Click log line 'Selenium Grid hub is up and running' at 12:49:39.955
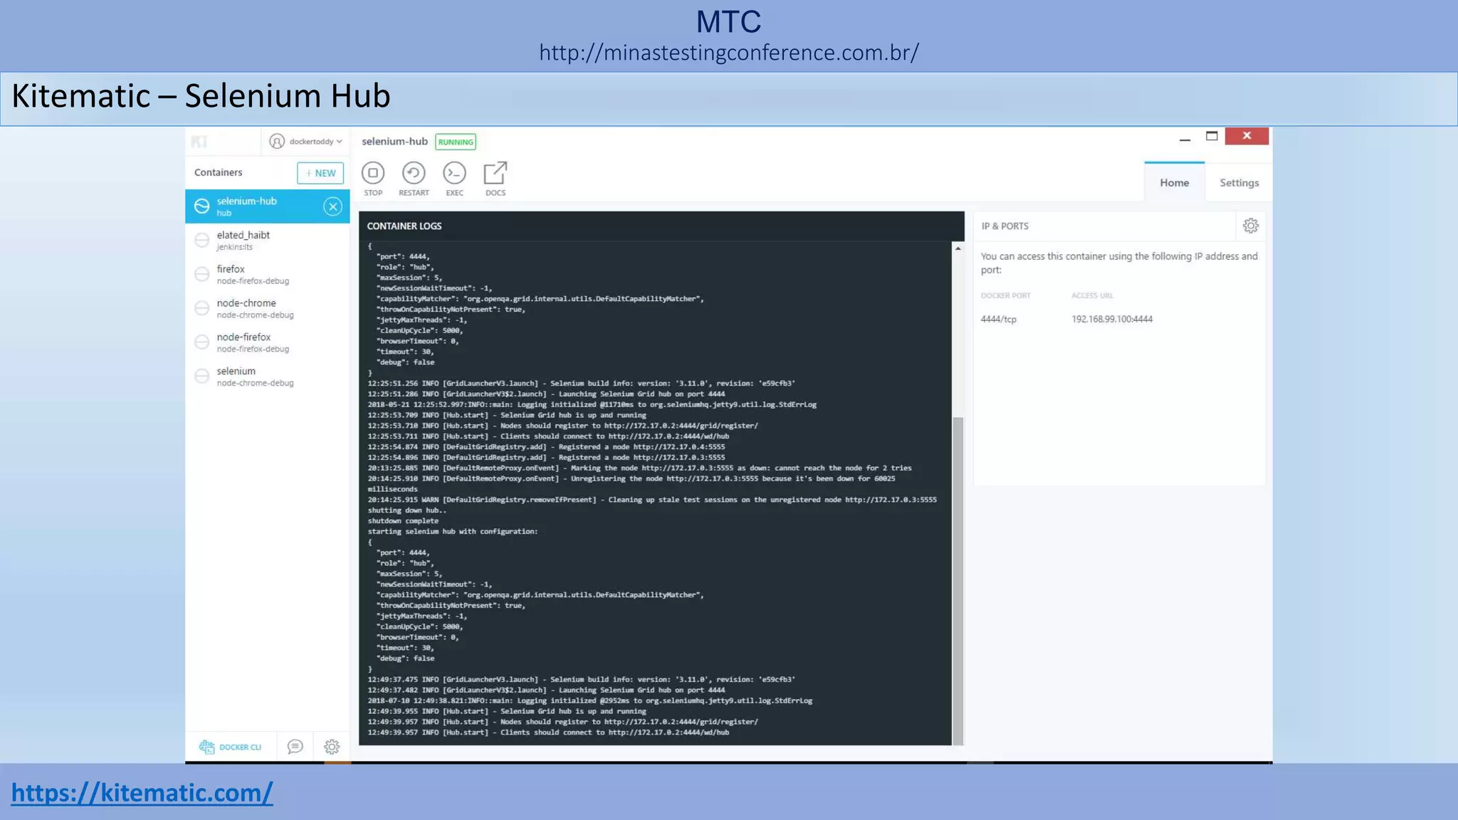1458x820 pixels. point(507,711)
